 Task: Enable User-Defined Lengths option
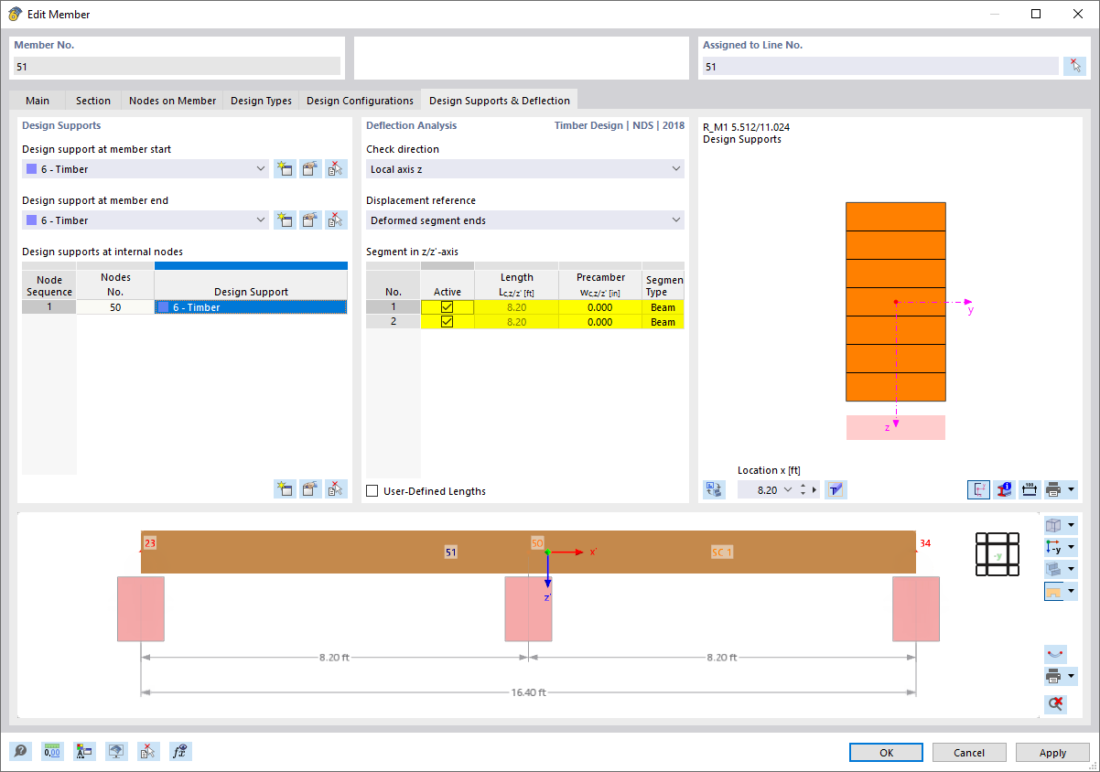coord(372,489)
